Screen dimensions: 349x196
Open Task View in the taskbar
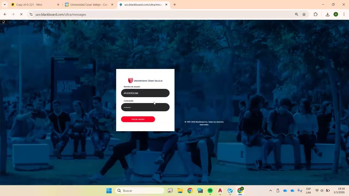170,191
